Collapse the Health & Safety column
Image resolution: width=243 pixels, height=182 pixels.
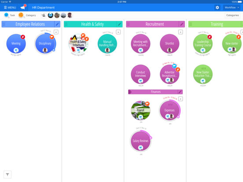click(118, 32)
